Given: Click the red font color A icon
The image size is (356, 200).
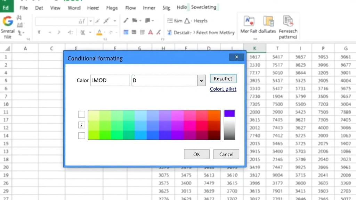Looking at the screenshot, I should [151, 32].
